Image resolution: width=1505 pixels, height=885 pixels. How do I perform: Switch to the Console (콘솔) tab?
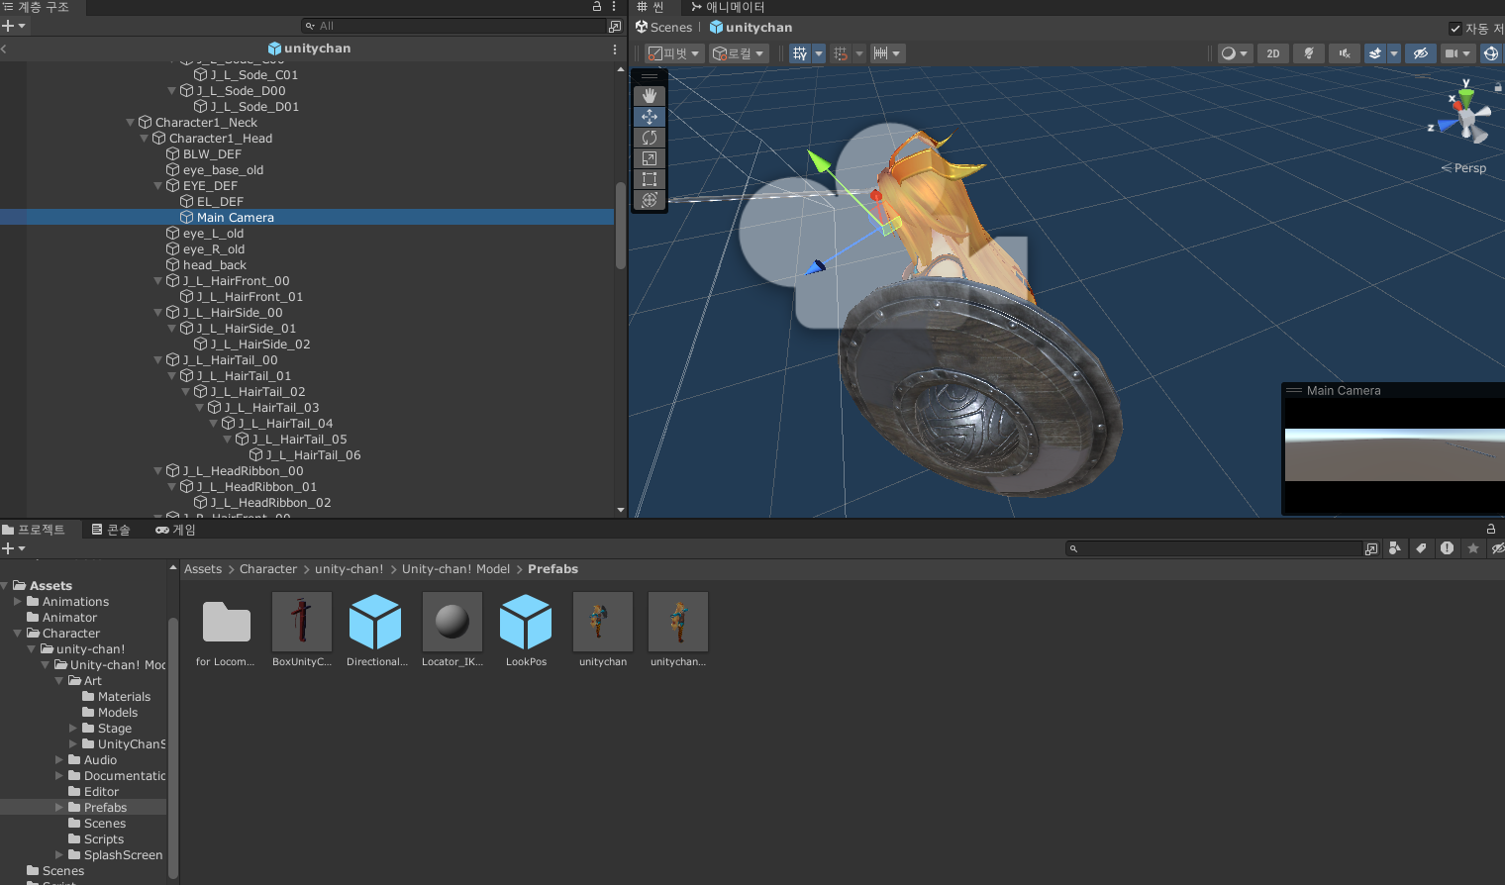(x=111, y=530)
